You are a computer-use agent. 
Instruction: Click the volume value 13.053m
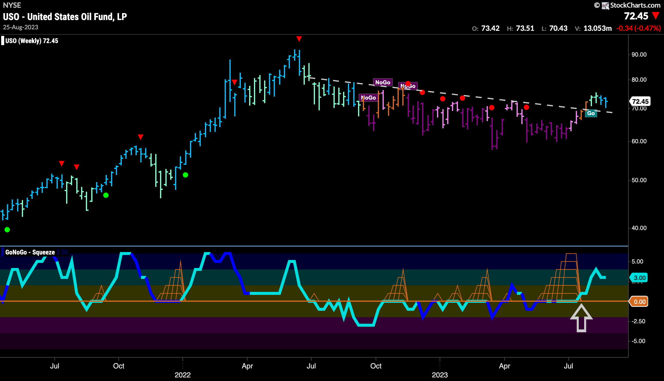(597, 28)
